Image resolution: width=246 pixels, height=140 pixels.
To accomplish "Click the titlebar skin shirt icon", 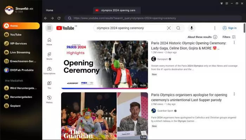I will click(221, 3).
